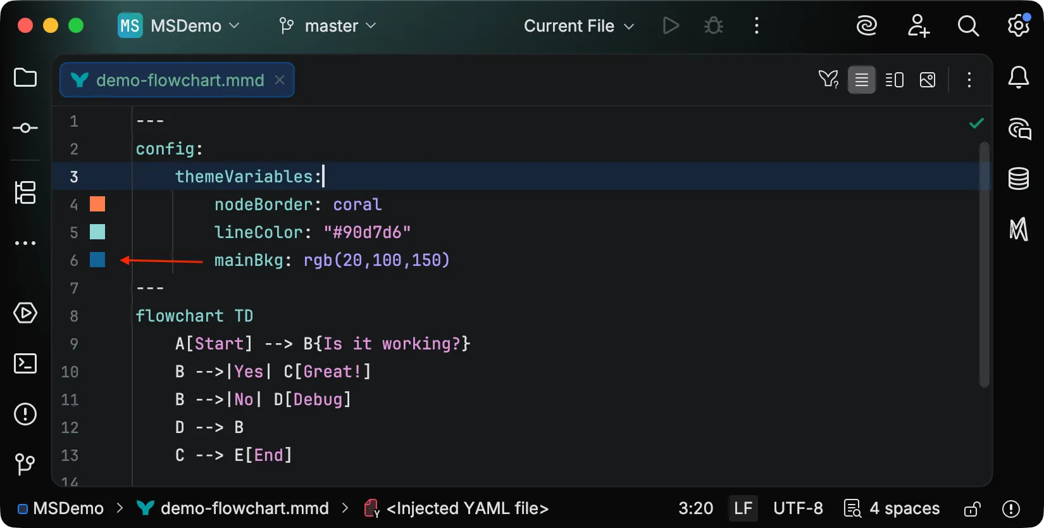Screen dimensions: 1044x528
Task: Switch to editor-only view mode
Action: click(861, 80)
